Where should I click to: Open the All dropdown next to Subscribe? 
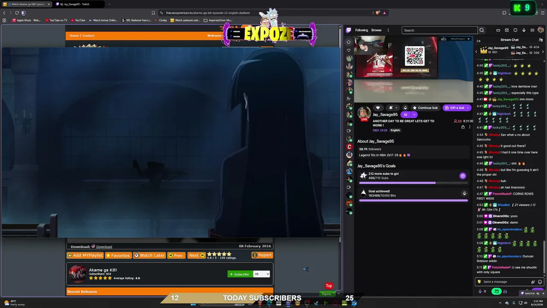click(262, 274)
